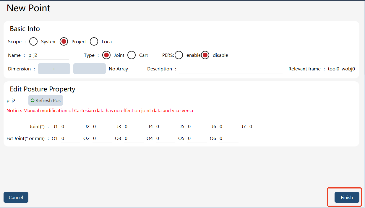
Task: Click the Refresh Pos button
Action: (x=46, y=100)
